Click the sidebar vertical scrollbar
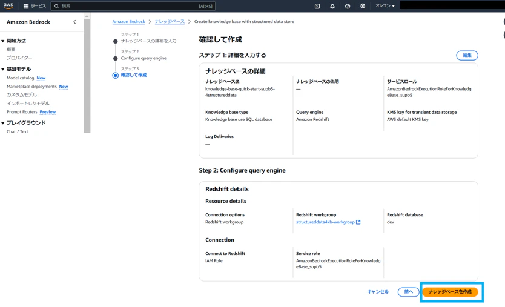The image size is (505, 307). pos(87,74)
